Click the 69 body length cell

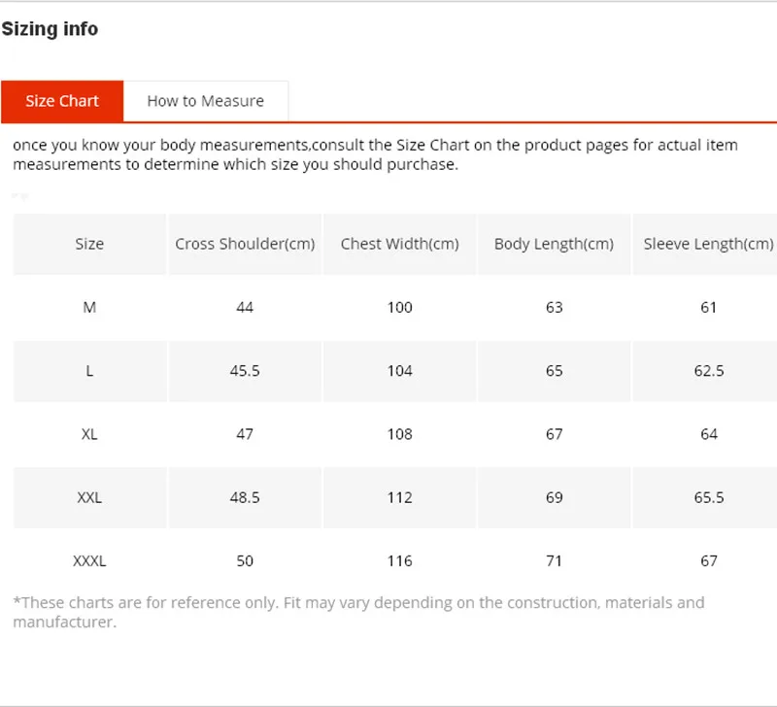(554, 497)
